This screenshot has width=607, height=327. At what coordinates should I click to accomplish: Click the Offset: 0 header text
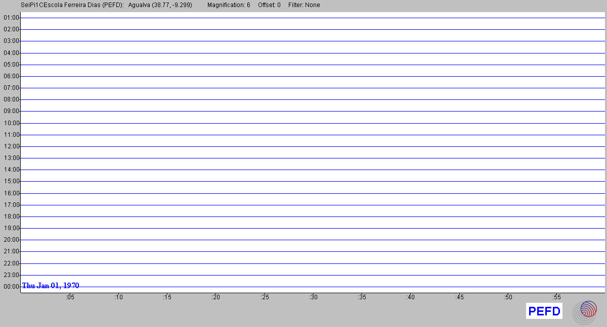tap(269, 5)
